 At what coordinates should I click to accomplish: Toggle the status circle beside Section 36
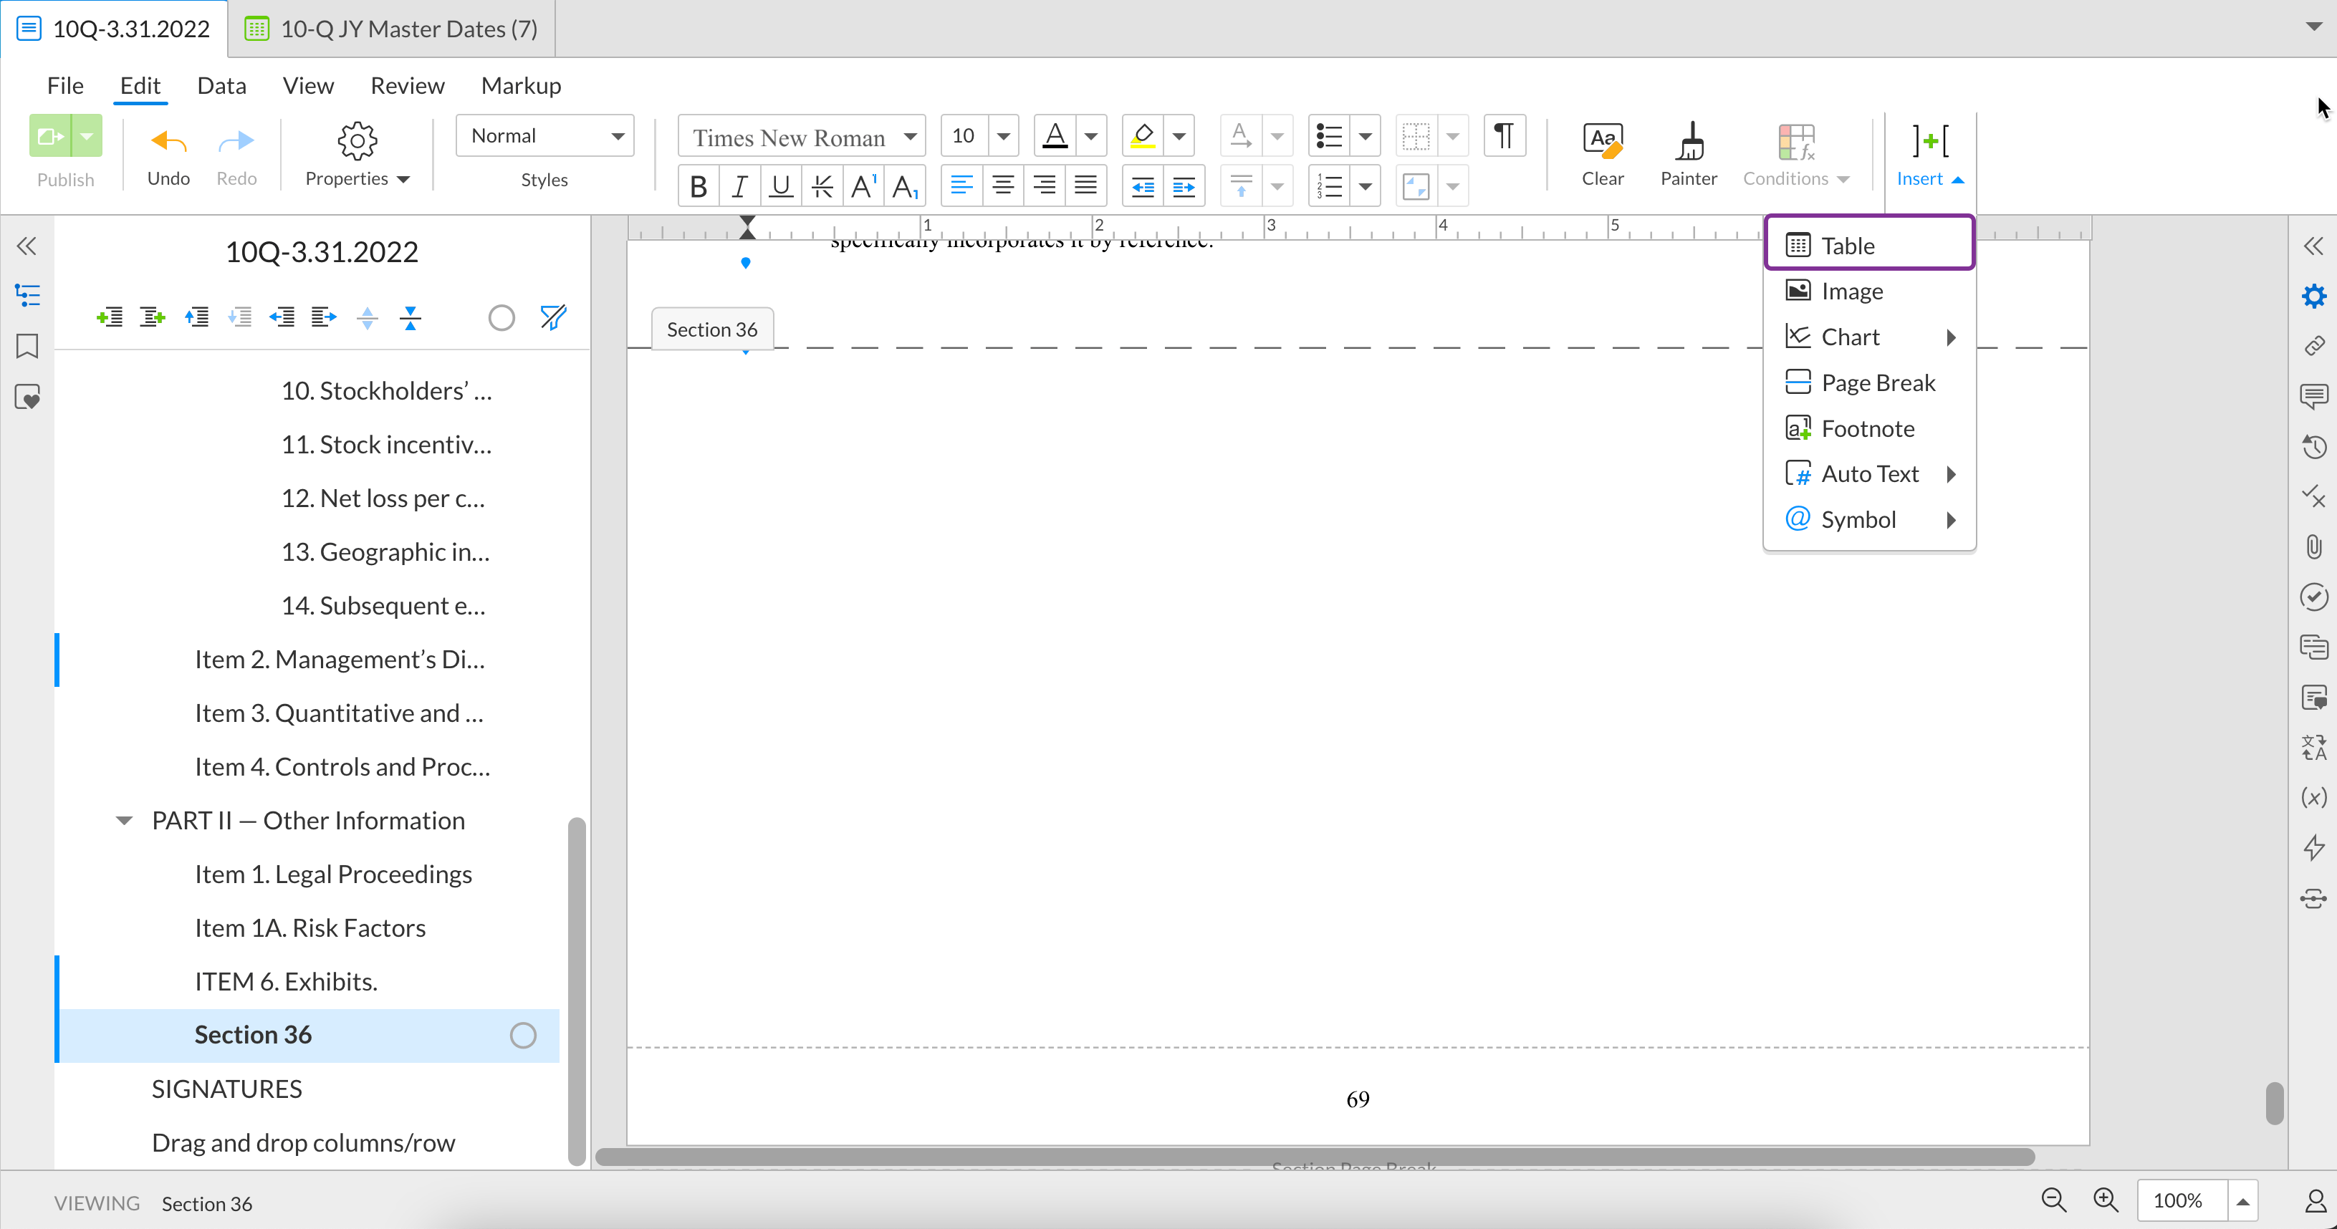(522, 1035)
